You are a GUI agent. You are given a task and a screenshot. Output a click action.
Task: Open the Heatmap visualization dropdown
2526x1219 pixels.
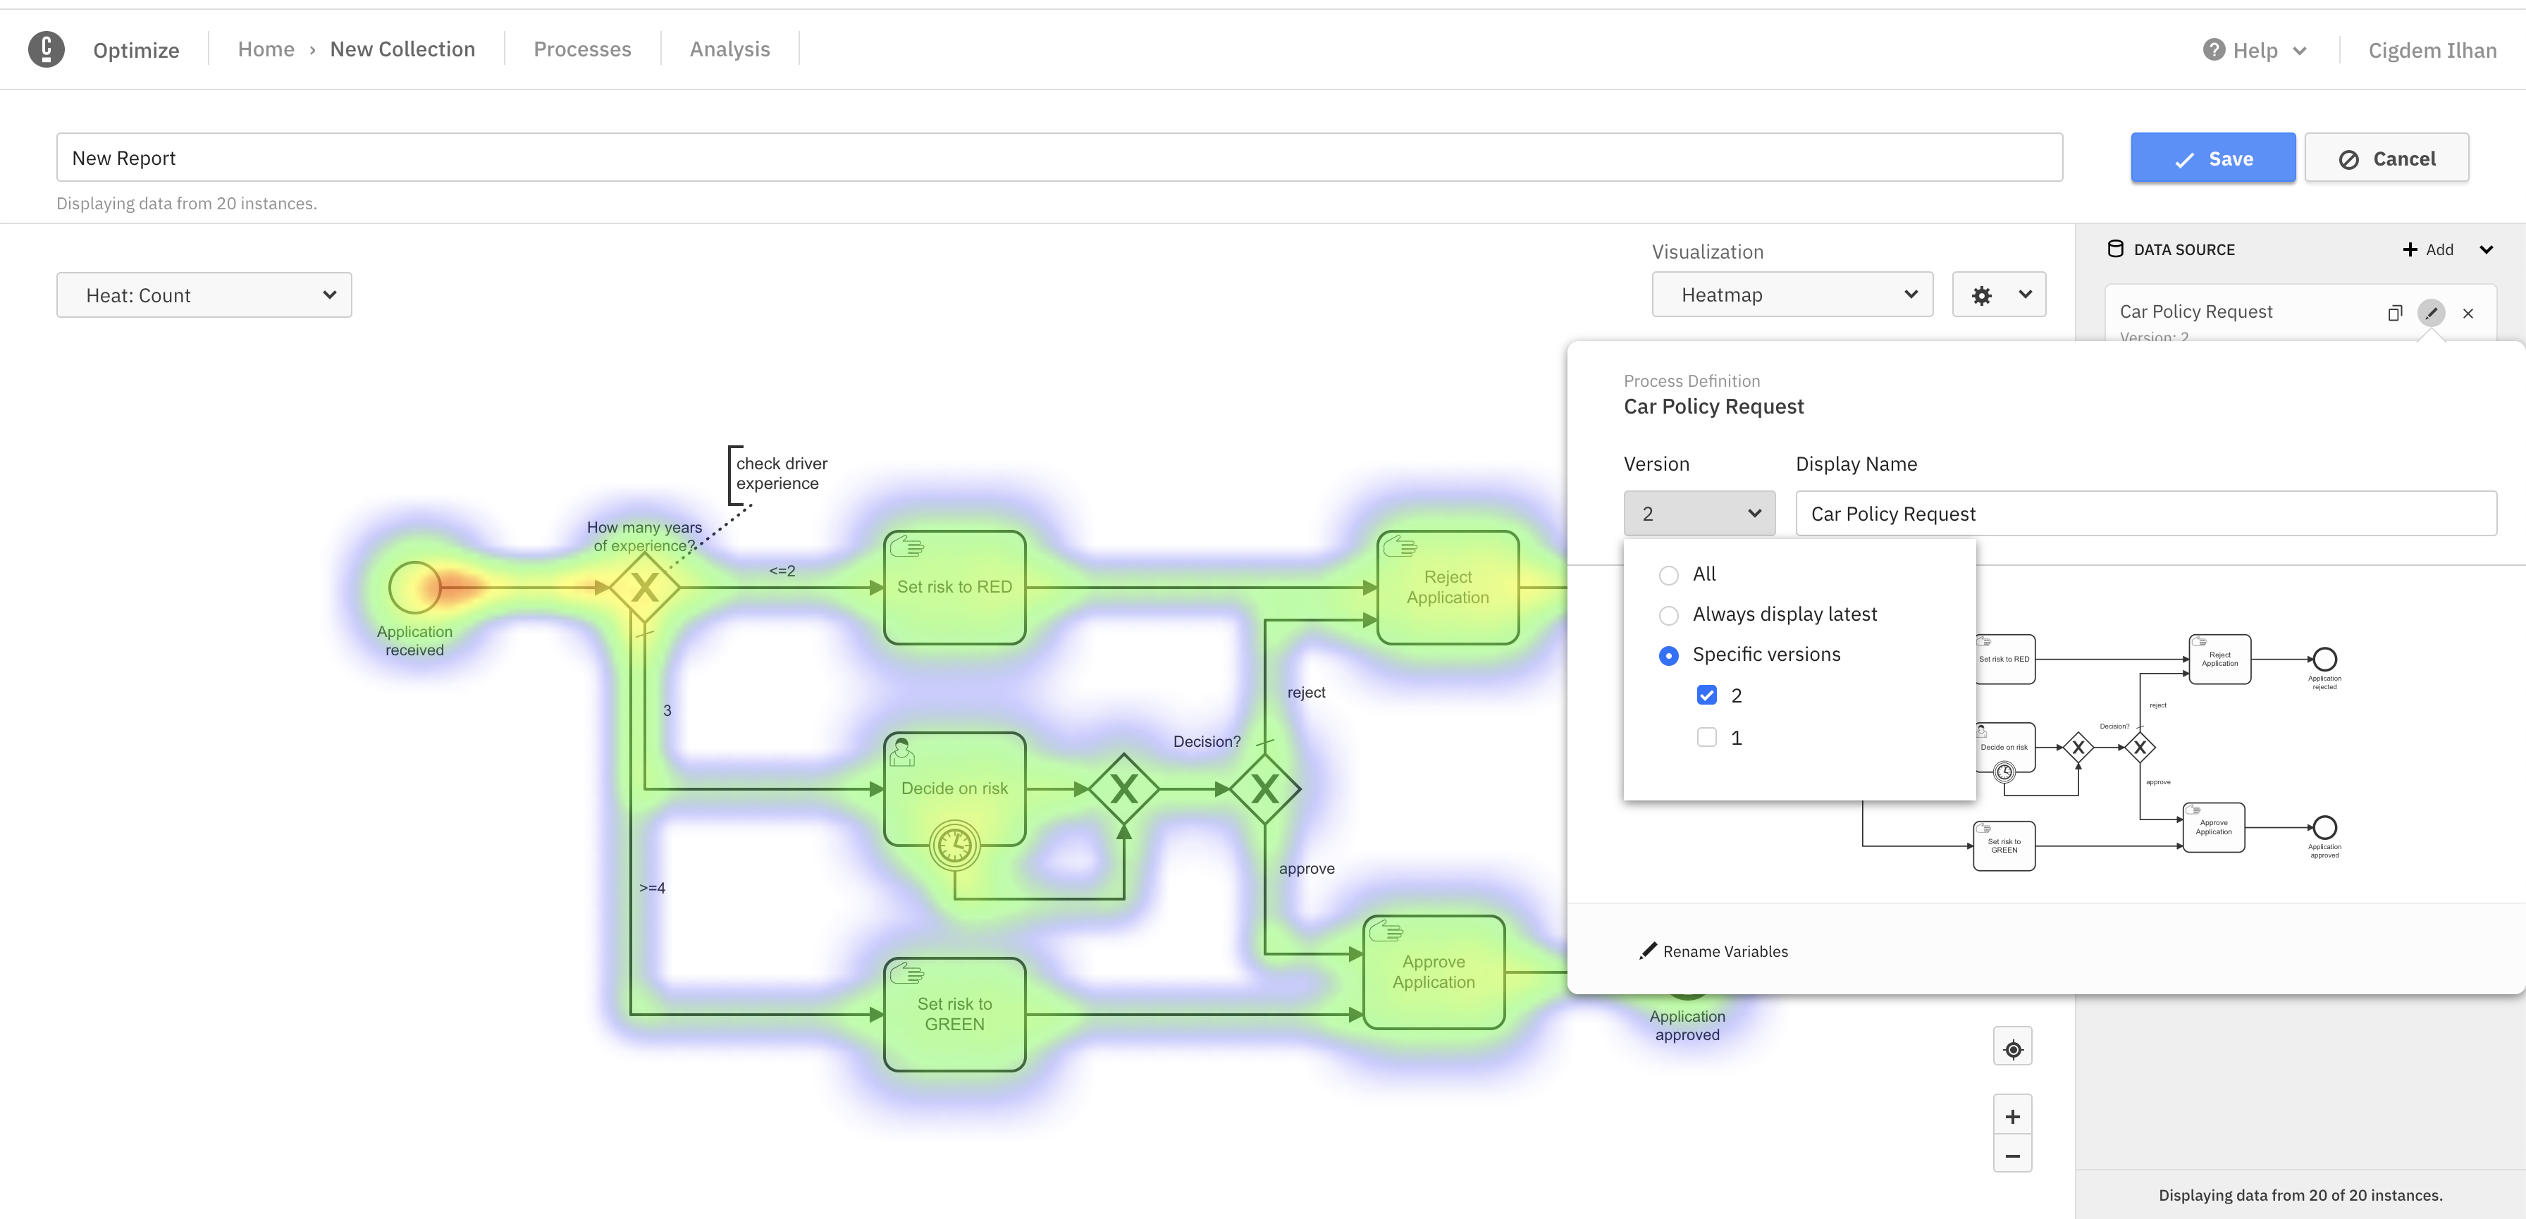tap(1792, 295)
